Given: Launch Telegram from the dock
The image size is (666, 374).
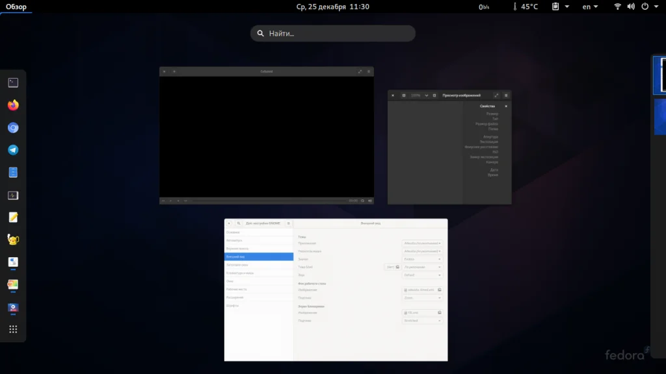Looking at the screenshot, I should [13, 150].
